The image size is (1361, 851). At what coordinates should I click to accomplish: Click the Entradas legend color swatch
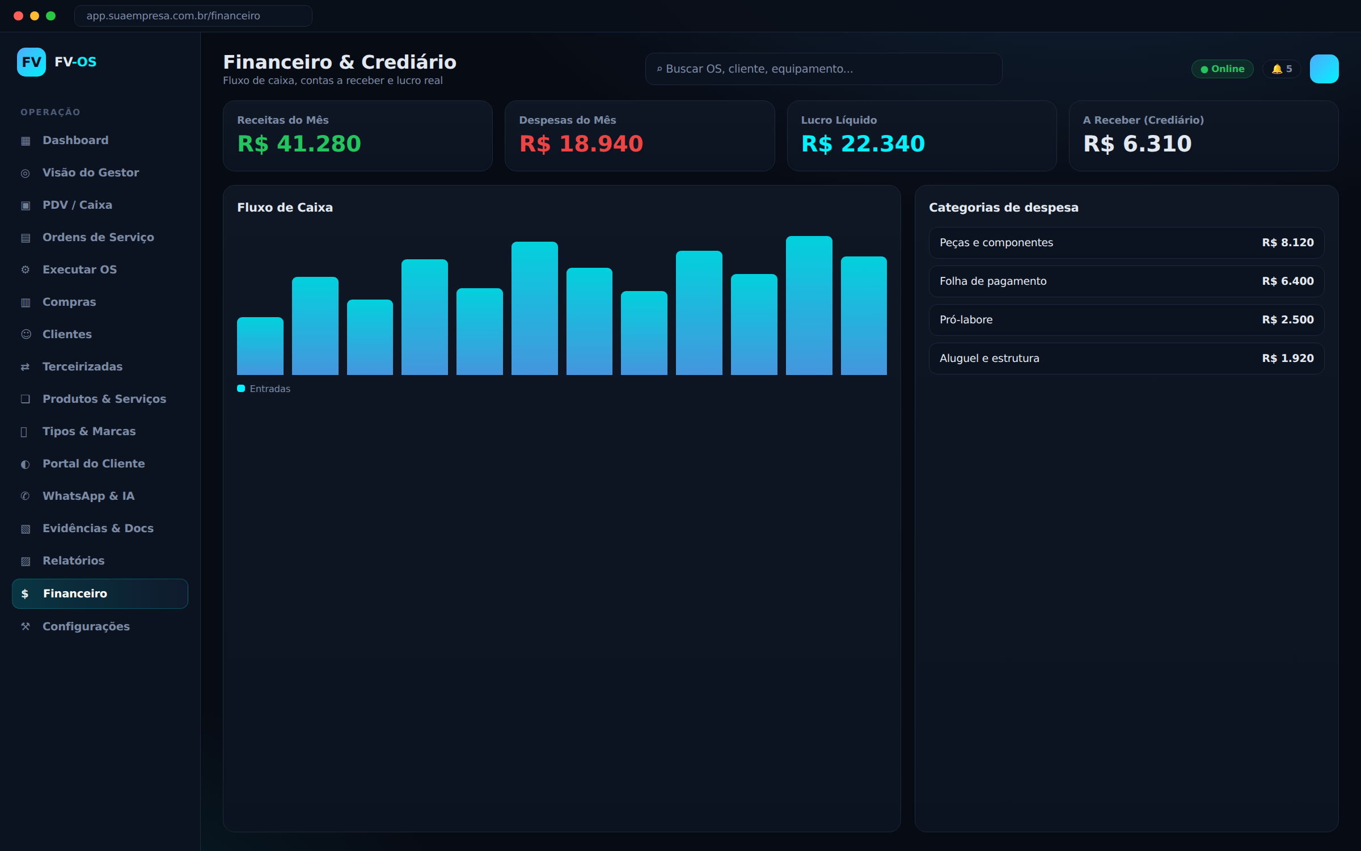coord(241,389)
